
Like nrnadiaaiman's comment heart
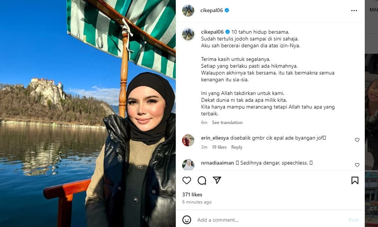click(357, 165)
